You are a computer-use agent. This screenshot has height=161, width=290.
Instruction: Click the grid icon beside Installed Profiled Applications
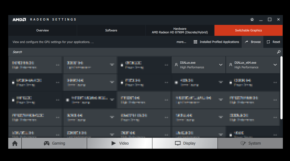pyautogui.click(x=195, y=42)
